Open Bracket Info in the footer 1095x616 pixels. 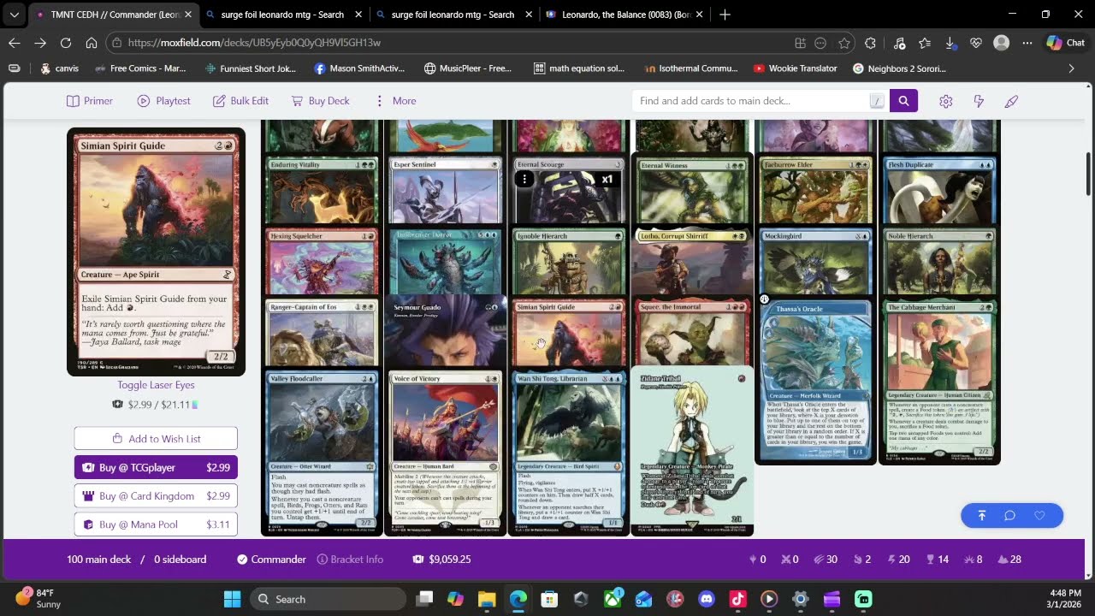(350, 560)
